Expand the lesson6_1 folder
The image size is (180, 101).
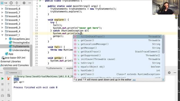click(x=2, y=20)
